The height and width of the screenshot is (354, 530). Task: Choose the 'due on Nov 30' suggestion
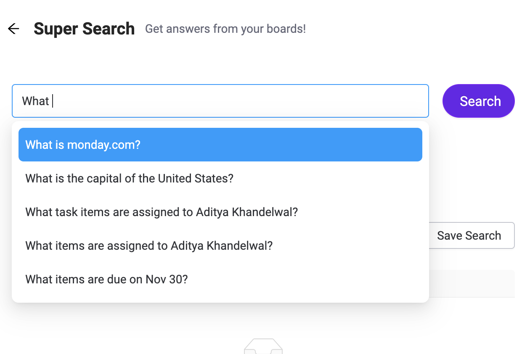pos(106,279)
